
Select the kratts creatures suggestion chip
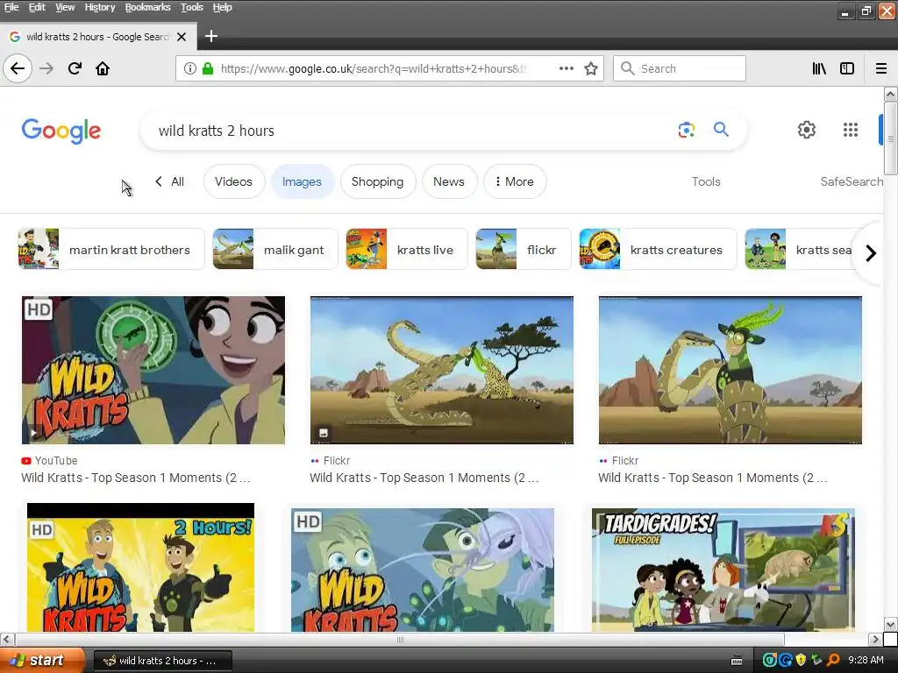coord(658,250)
